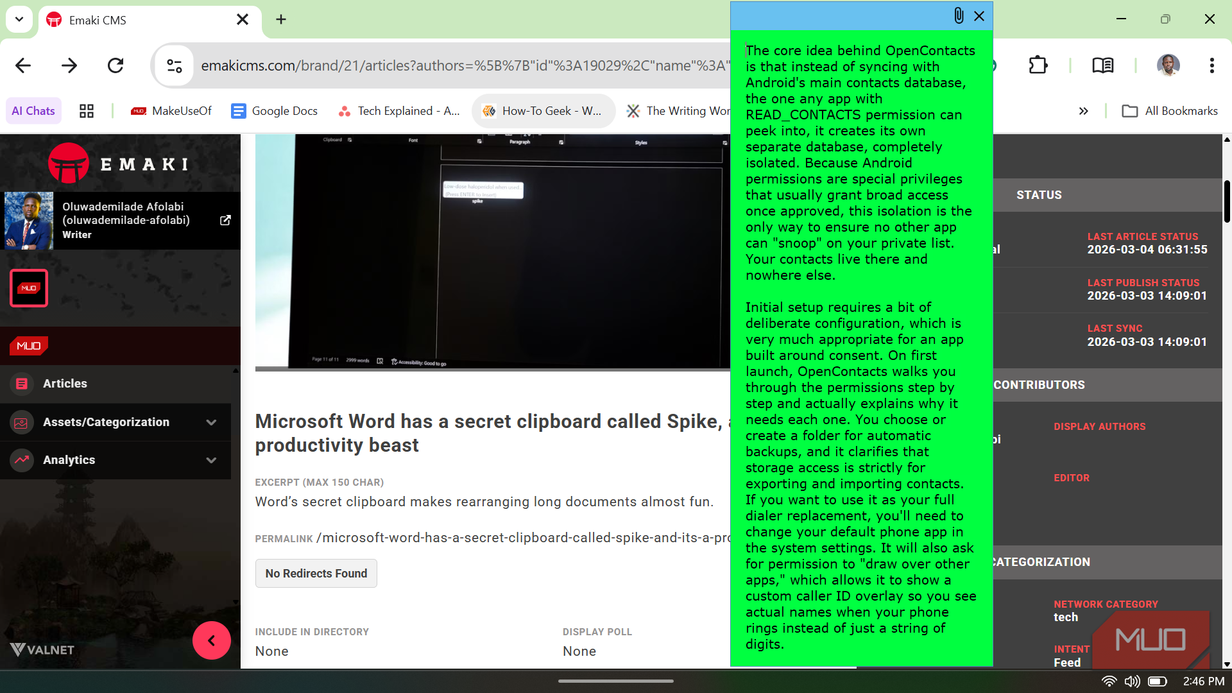The image size is (1232, 693).
Task: Click the article screenshot image
Action: coord(493,252)
